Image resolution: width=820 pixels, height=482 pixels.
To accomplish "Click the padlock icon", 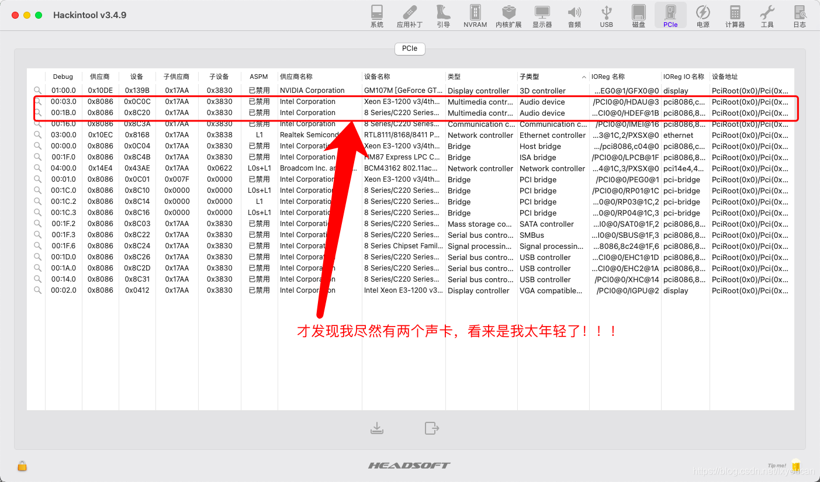I will [22, 466].
